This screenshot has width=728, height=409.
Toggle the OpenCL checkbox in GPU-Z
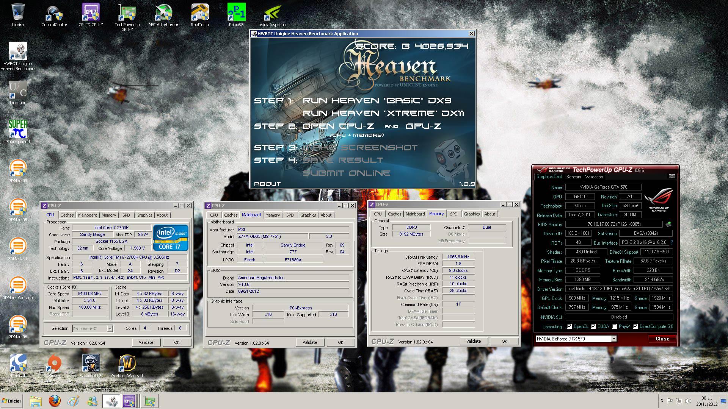[x=569, y=326]
